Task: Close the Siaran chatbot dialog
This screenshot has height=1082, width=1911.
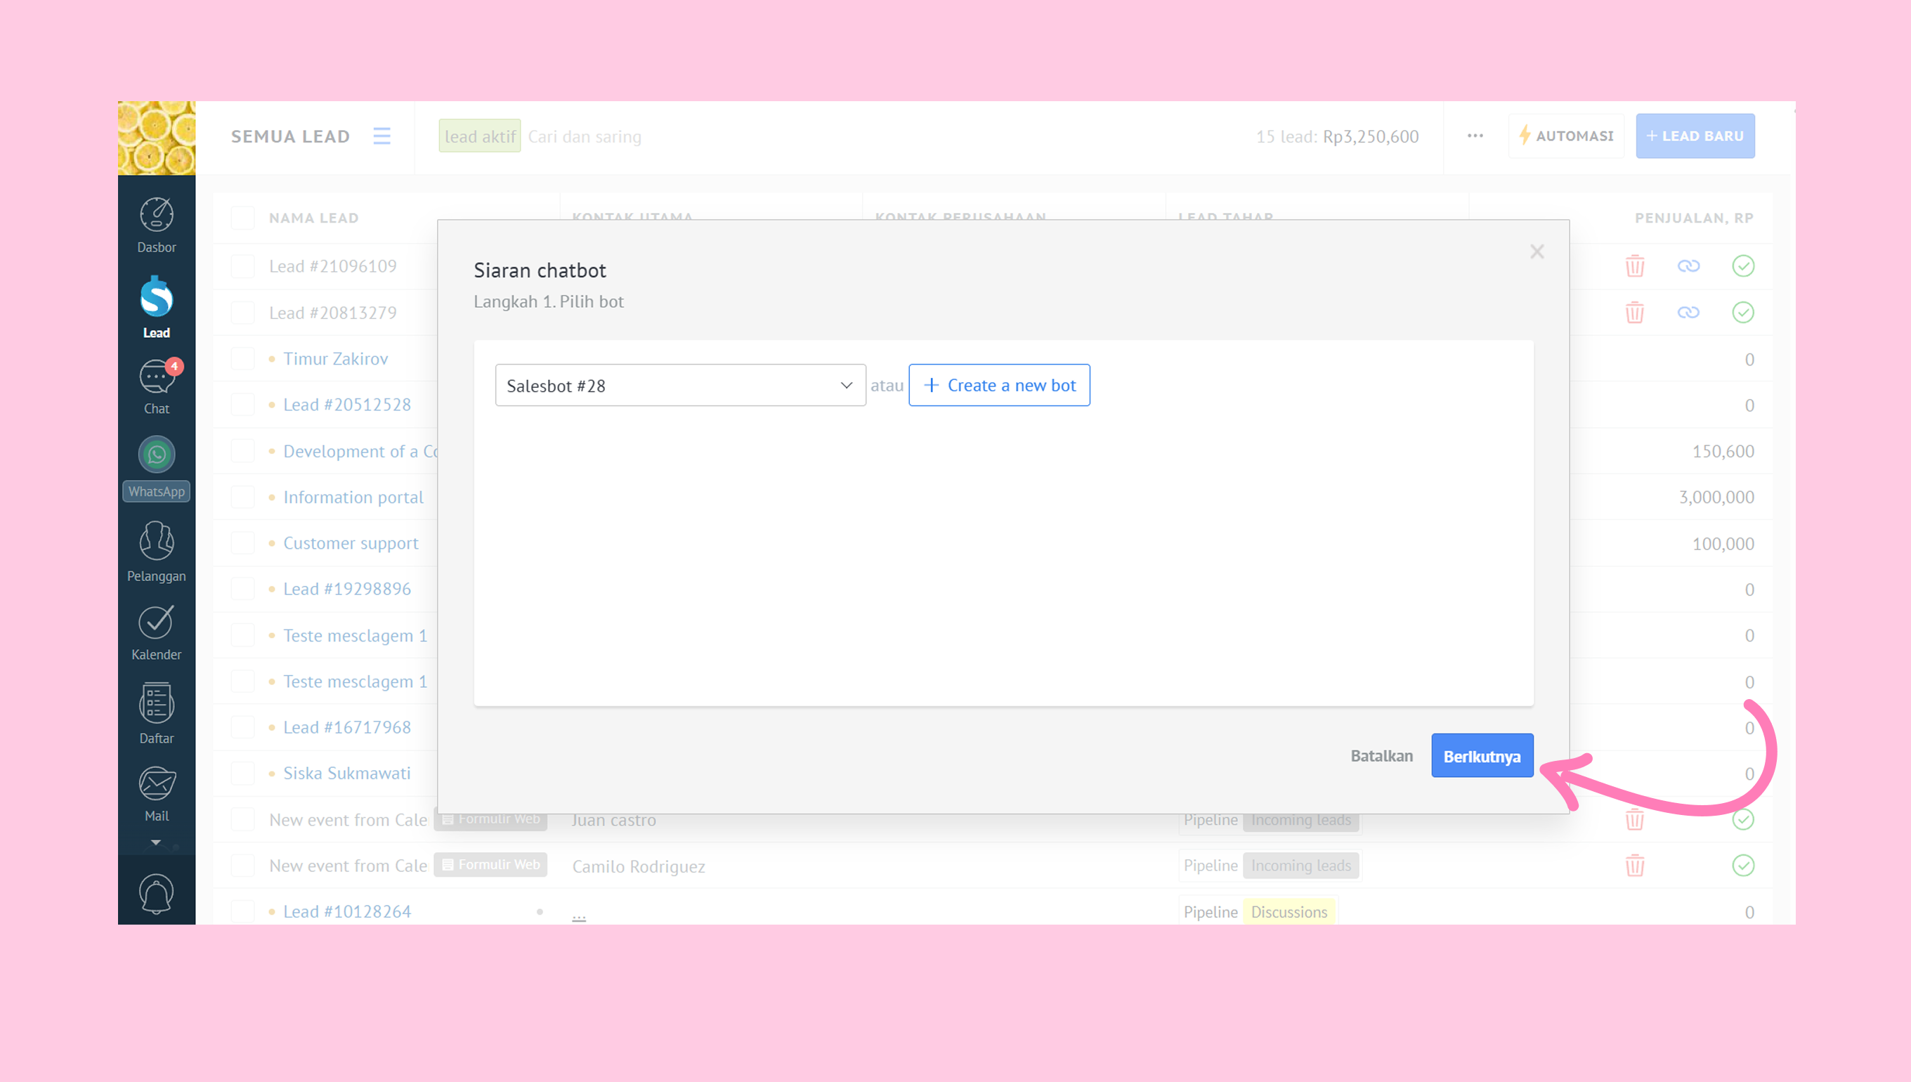Action: 1537,252
